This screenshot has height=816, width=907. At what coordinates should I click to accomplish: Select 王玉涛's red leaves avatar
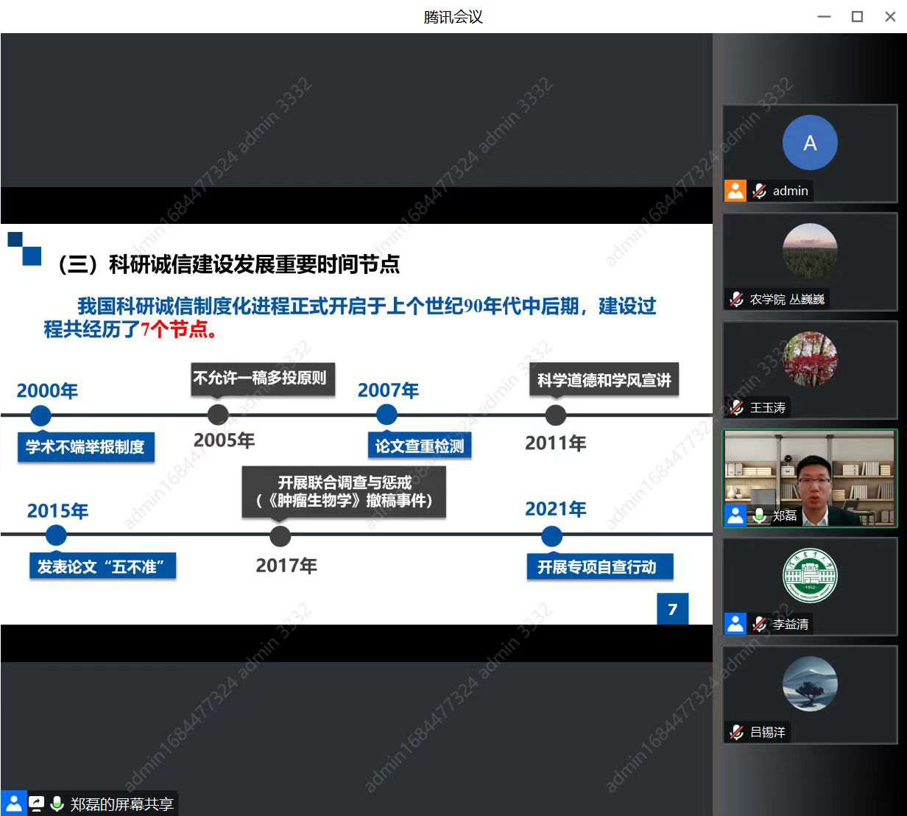(810, 359)
